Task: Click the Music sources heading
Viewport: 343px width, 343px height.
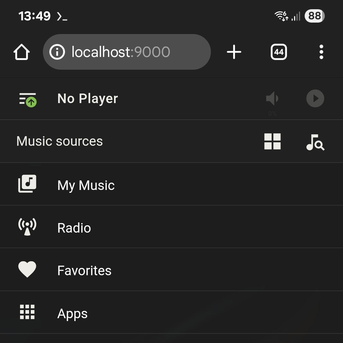Action: pos(60,141)
